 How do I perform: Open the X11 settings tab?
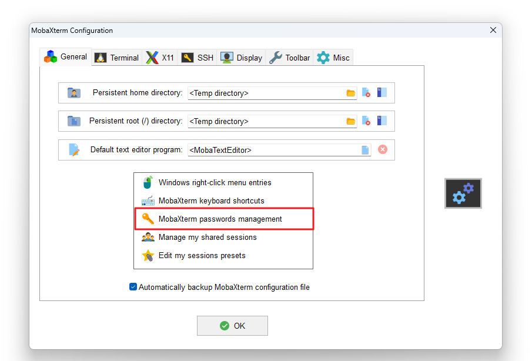[x=160, y=58]
